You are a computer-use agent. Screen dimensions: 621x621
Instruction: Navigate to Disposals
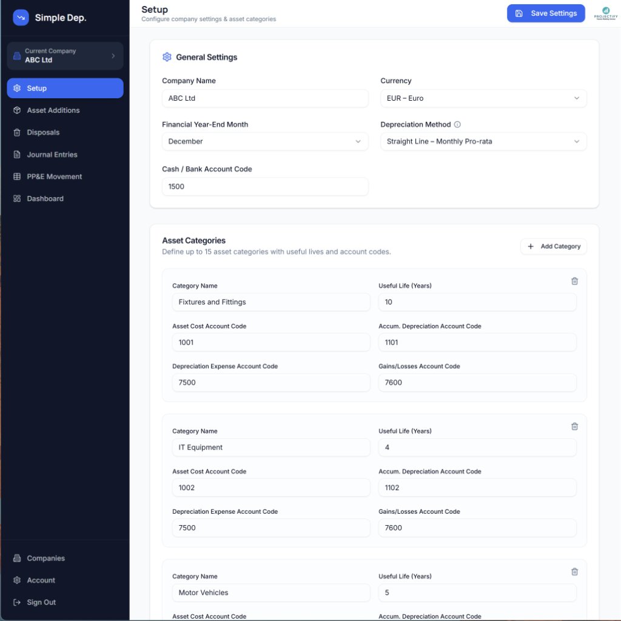point(65,132)
